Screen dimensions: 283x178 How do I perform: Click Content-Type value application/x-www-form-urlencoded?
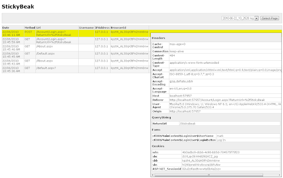[194, 63]
